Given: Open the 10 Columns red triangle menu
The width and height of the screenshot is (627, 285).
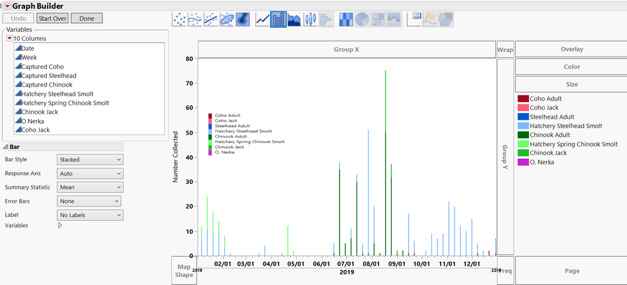Looking at the screenshot, I should [x=10, y=38].
